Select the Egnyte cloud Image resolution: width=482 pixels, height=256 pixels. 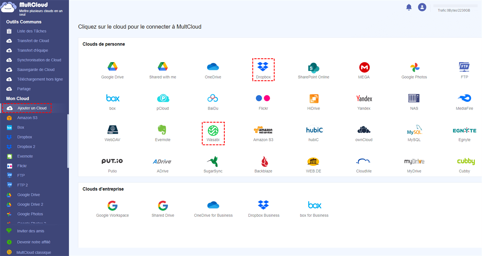coord(464,130)
